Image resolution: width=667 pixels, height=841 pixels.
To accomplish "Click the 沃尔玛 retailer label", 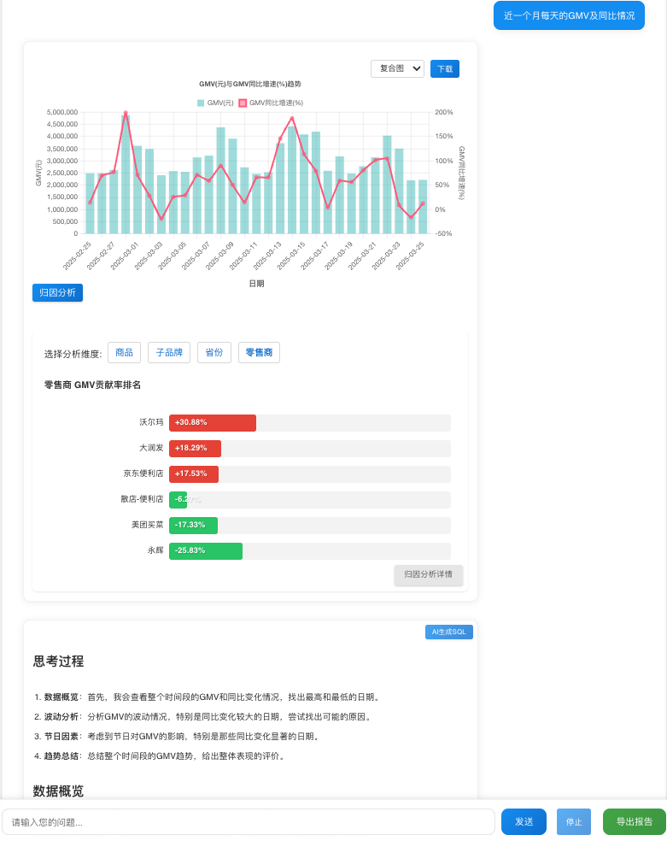I will coord(151,423).
